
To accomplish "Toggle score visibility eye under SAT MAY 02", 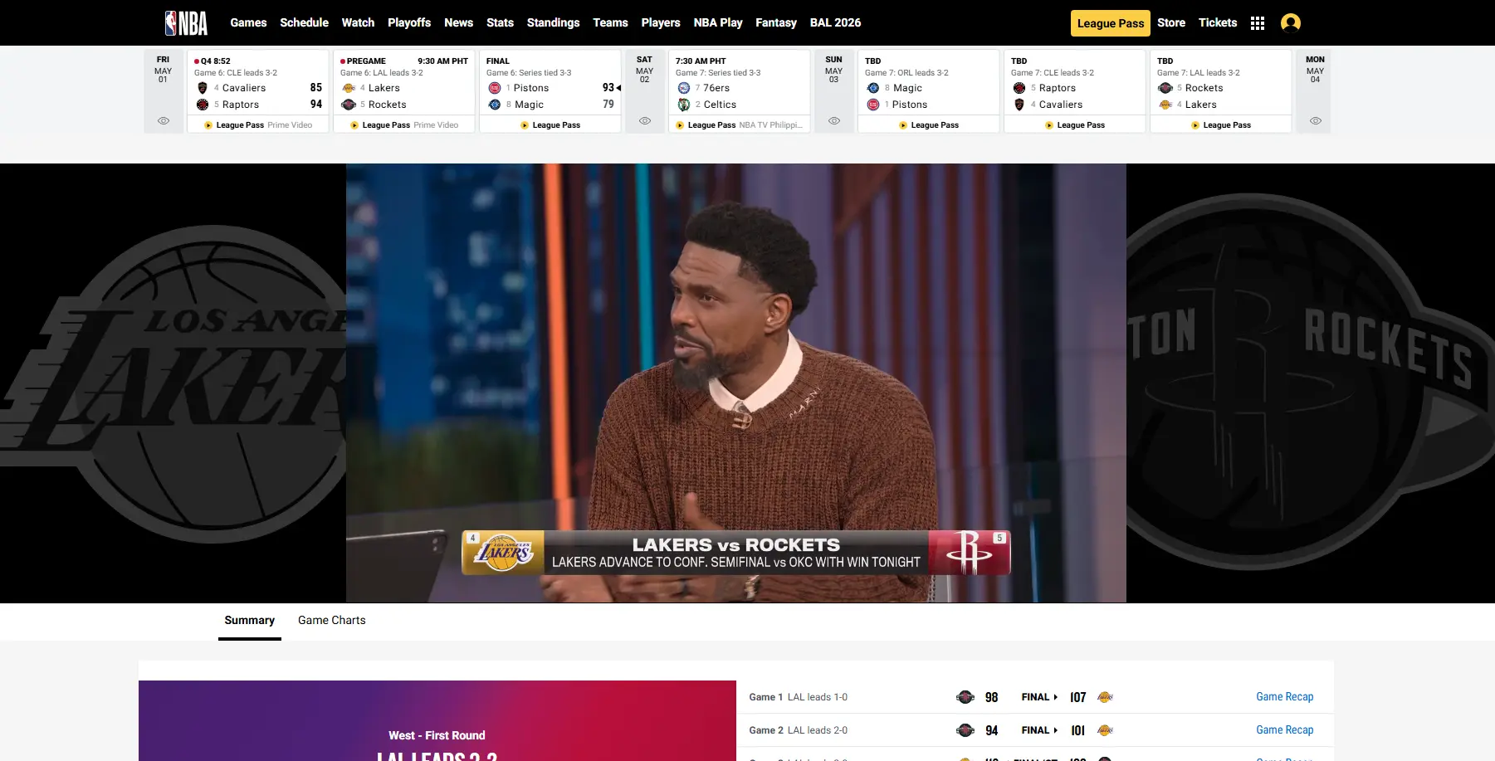I will click(x=645, y=121).
